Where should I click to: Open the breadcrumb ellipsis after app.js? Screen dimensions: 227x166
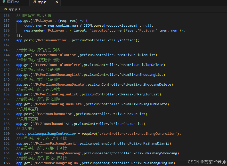click(22, 9)
